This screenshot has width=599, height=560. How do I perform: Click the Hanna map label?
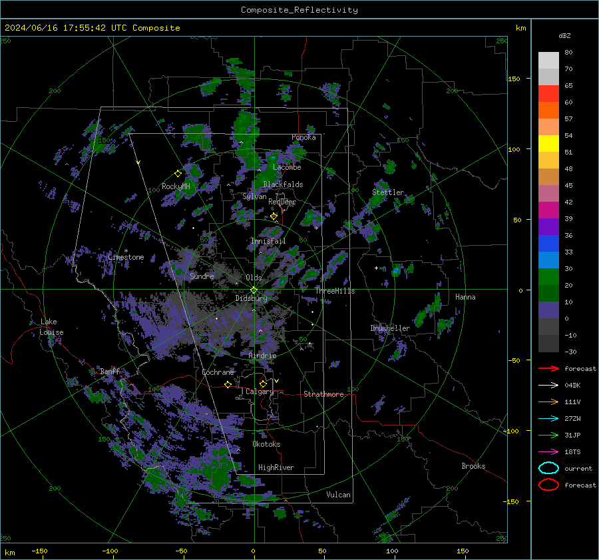(x=465, y=297)
